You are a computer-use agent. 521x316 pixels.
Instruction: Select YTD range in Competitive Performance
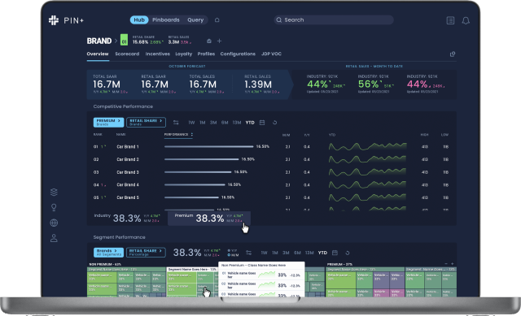point(250,123)
